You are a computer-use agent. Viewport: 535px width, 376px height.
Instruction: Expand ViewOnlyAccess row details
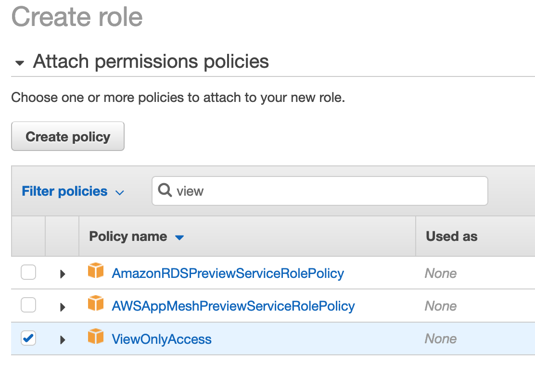pyautogui.click(x=63, y=339)
